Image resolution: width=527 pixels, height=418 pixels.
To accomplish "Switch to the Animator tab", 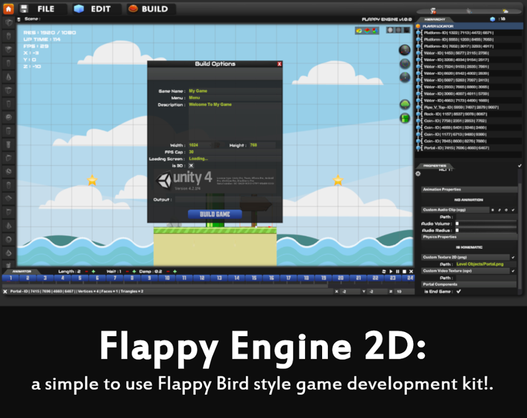I will (22, 271).
